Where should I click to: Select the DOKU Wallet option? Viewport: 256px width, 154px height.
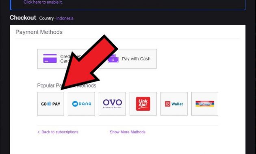pos(174,104)
